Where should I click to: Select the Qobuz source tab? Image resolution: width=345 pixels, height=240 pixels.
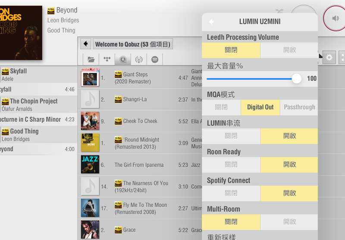[123, 60]
